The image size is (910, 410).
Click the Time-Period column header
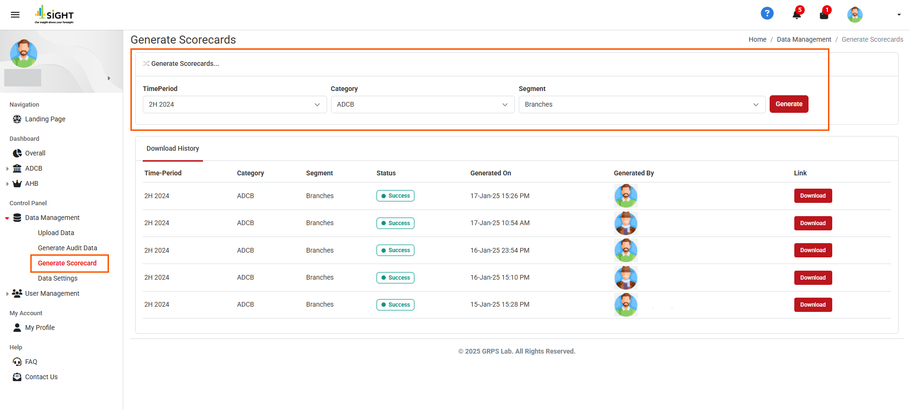163,173
